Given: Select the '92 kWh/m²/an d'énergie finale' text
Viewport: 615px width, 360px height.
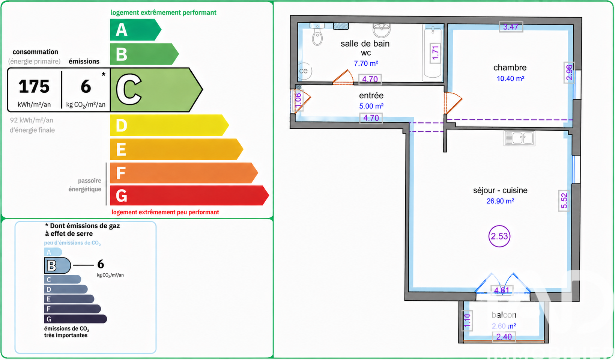Looking at the screenshot, I should tap(32, 125).
